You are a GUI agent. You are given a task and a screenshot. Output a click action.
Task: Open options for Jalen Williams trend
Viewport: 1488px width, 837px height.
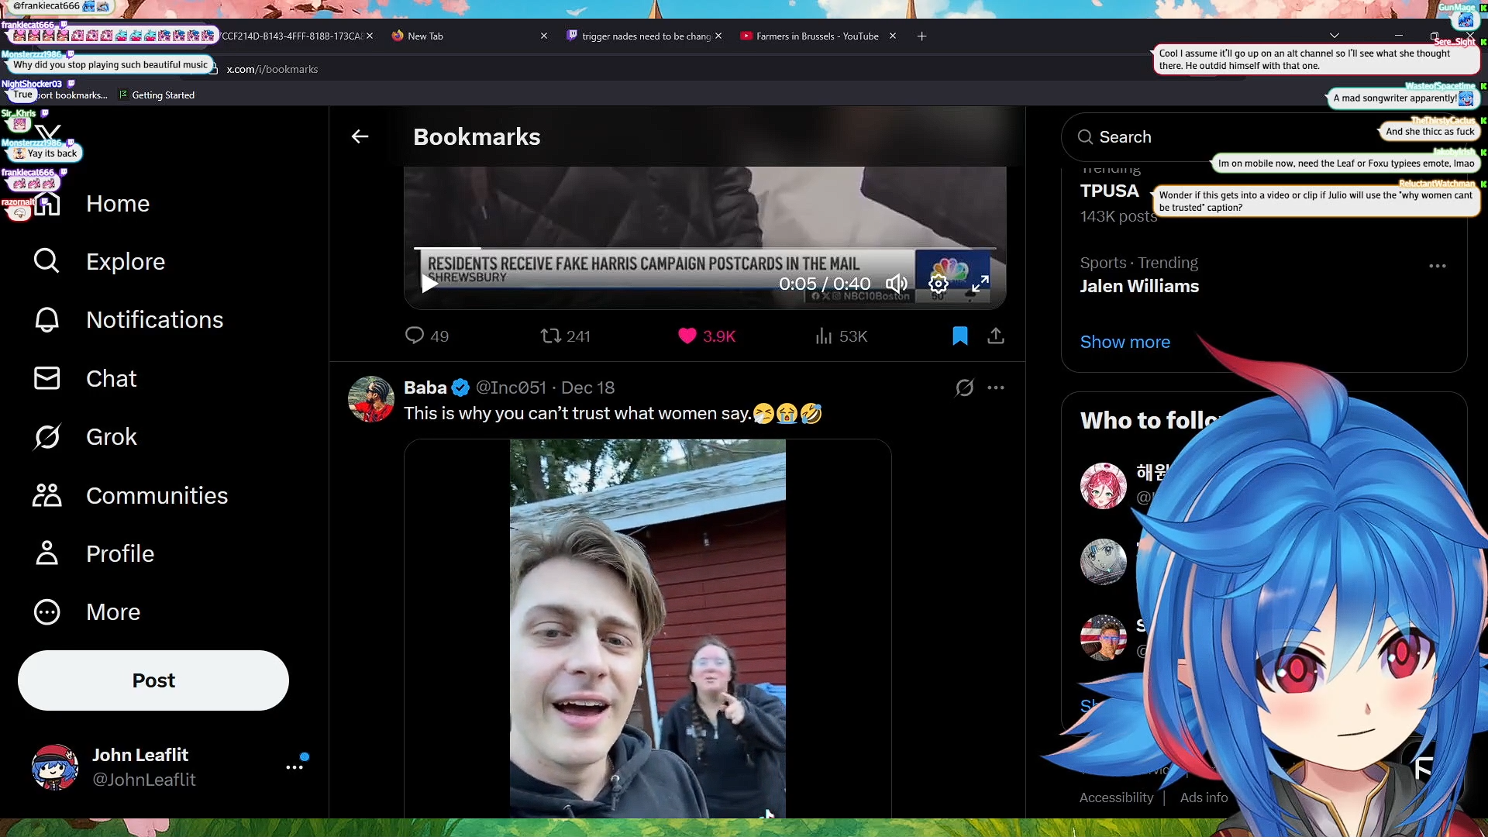coord(1437,266)
